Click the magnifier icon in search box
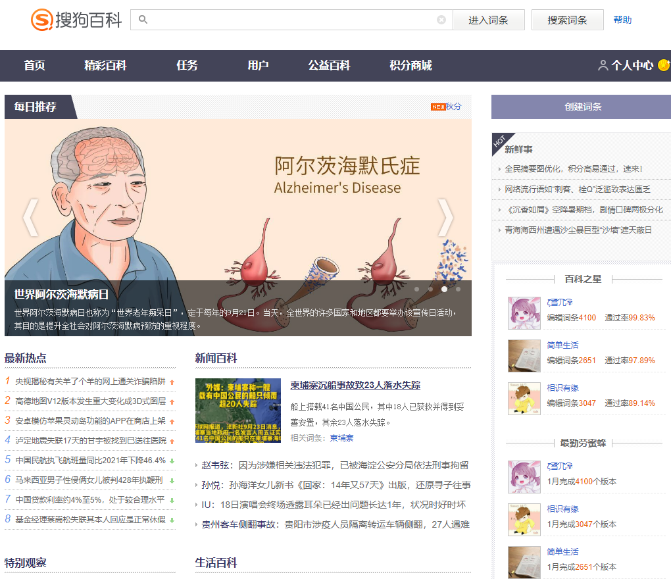 tap(143, 20)
